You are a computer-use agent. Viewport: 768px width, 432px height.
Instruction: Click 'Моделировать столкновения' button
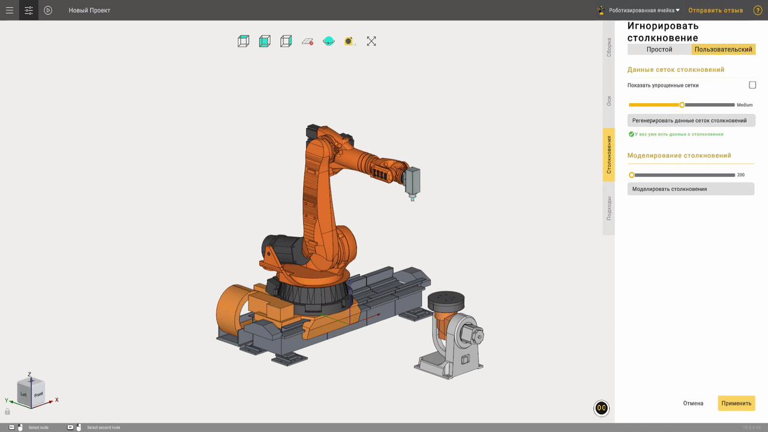pyautogui.click(x=691, y=189)
